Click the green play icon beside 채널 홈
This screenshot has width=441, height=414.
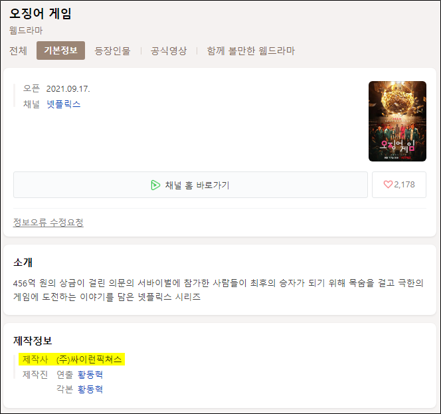click(155, 185)
